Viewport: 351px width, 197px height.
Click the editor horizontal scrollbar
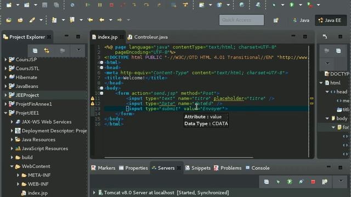coord(178,157)
